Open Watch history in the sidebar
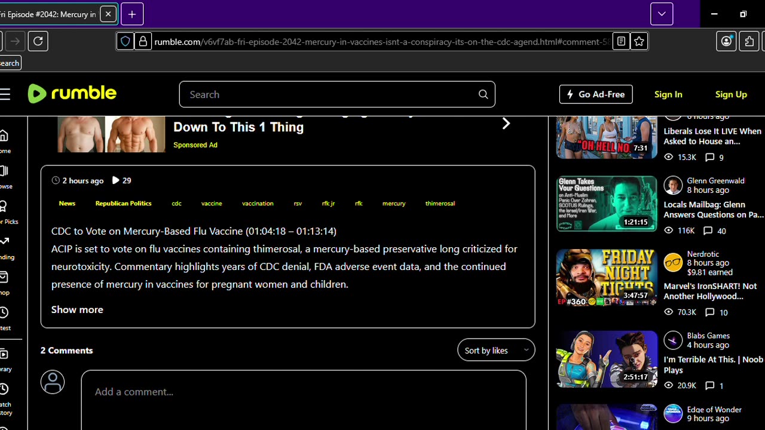The image size is (765, 430). point(5,399)
